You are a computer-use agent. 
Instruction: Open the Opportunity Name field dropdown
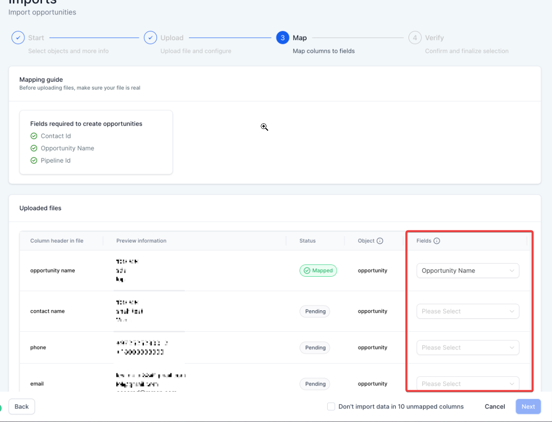467,271
